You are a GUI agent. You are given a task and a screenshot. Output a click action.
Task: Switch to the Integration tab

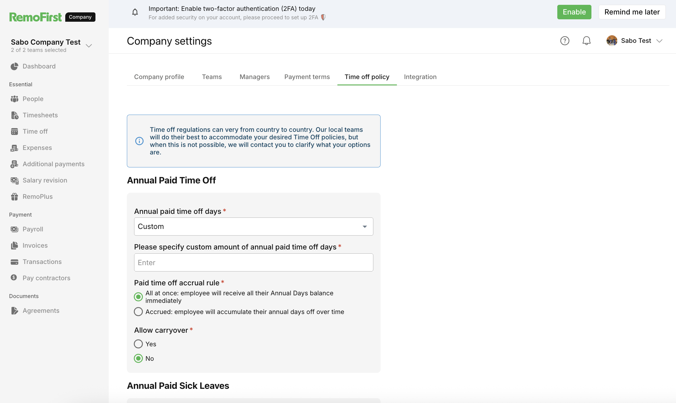coord(420,77)
